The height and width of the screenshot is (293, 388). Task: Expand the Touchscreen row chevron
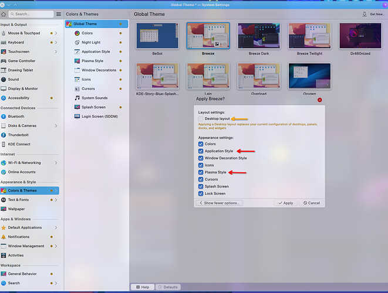tap(56, 52)
